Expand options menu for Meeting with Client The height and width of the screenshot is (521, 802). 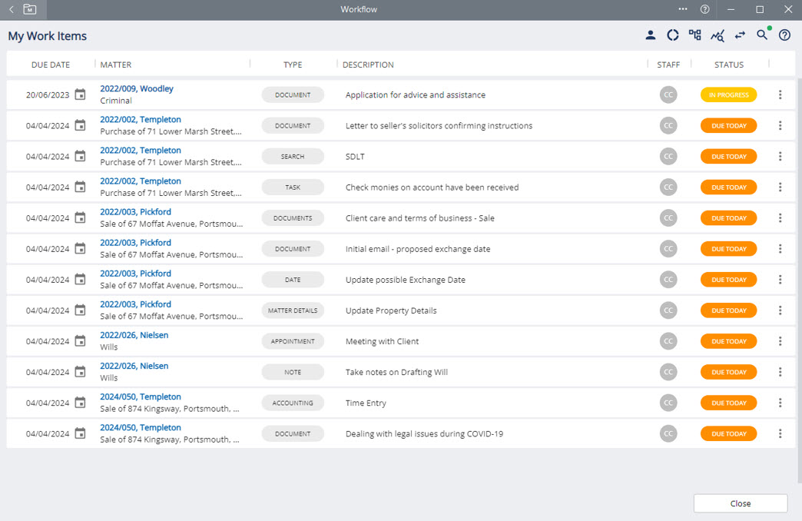click(780, 341)
